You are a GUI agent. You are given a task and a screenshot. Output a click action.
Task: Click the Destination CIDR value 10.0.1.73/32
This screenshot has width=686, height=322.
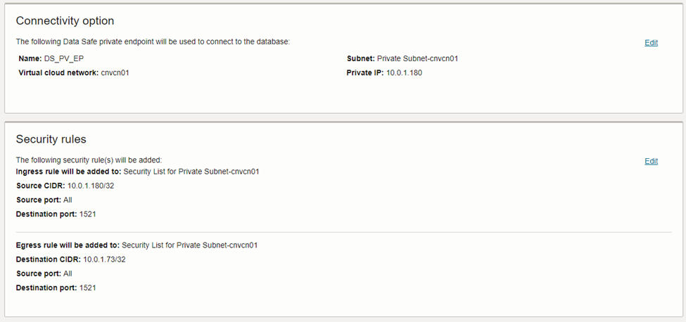point(105,259)
